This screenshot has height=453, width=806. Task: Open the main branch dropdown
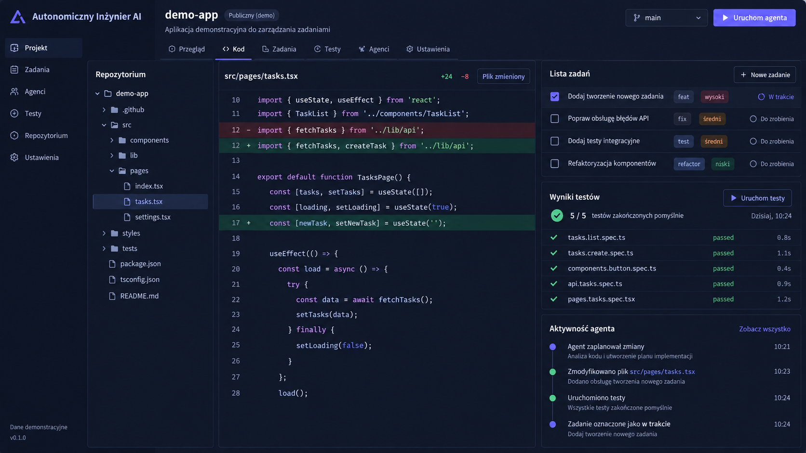click(666, 18)
